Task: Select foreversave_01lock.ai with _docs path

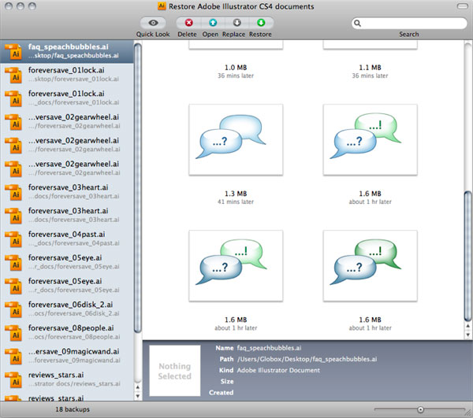Action: pos(67,98)
